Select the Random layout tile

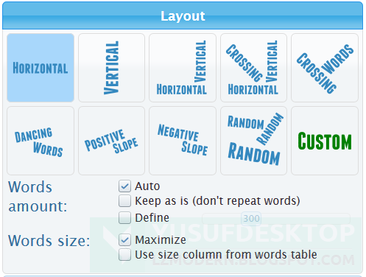pyautogui.click(x=253, y=141)
